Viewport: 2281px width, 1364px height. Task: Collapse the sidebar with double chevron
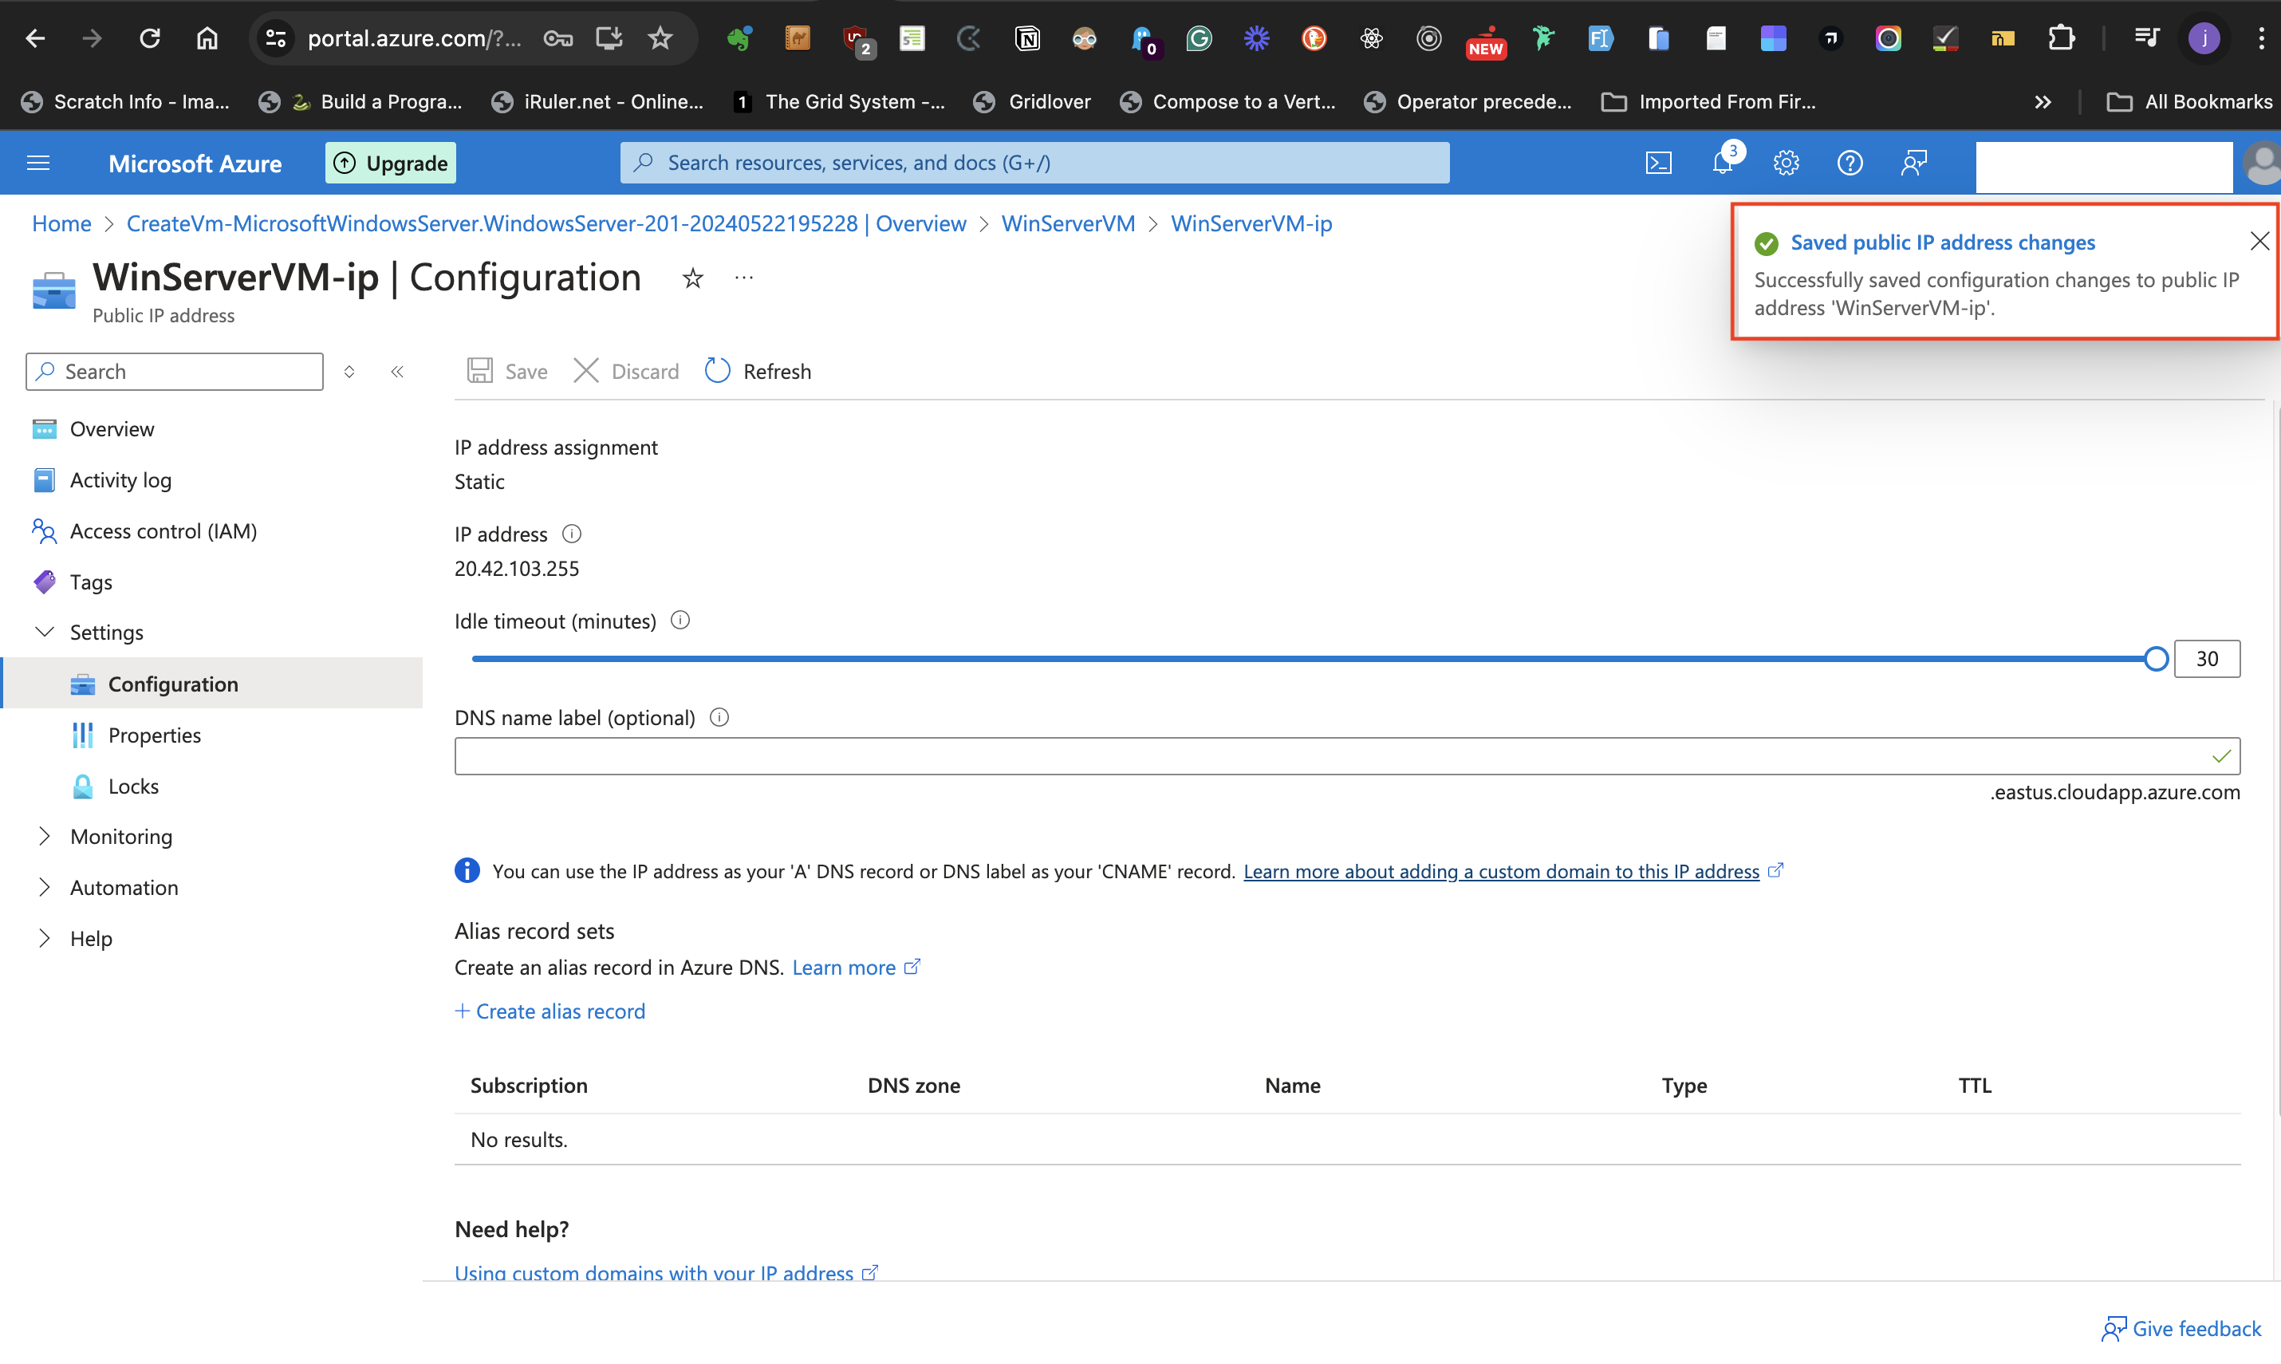click(397, 372)
